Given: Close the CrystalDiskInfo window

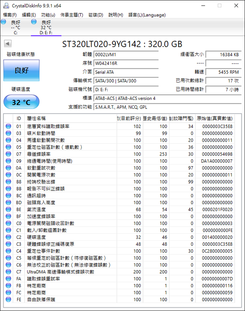Looking at the screenshot, I should 236,5.
